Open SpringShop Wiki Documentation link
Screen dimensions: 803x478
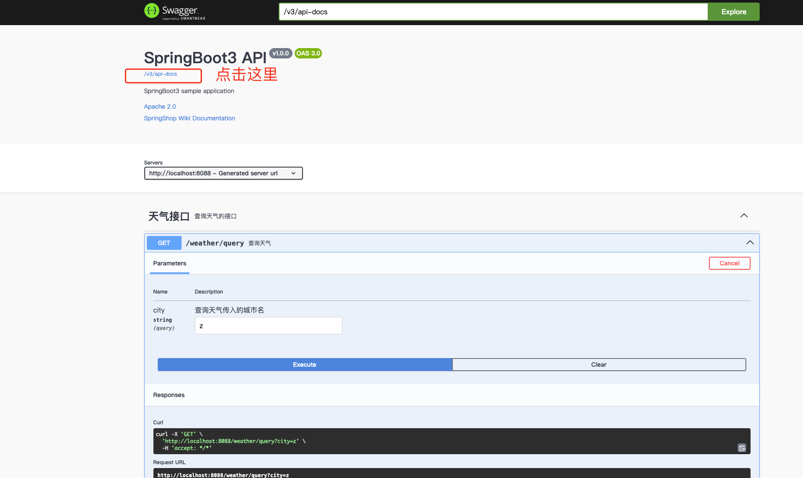point(189,118)
